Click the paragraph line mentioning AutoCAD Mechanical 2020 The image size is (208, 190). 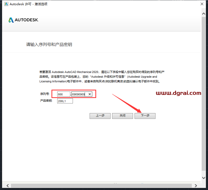pyautogui.click(x=102, y=72)
